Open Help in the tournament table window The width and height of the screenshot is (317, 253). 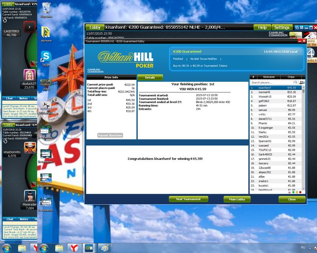[x=262, y=27]
